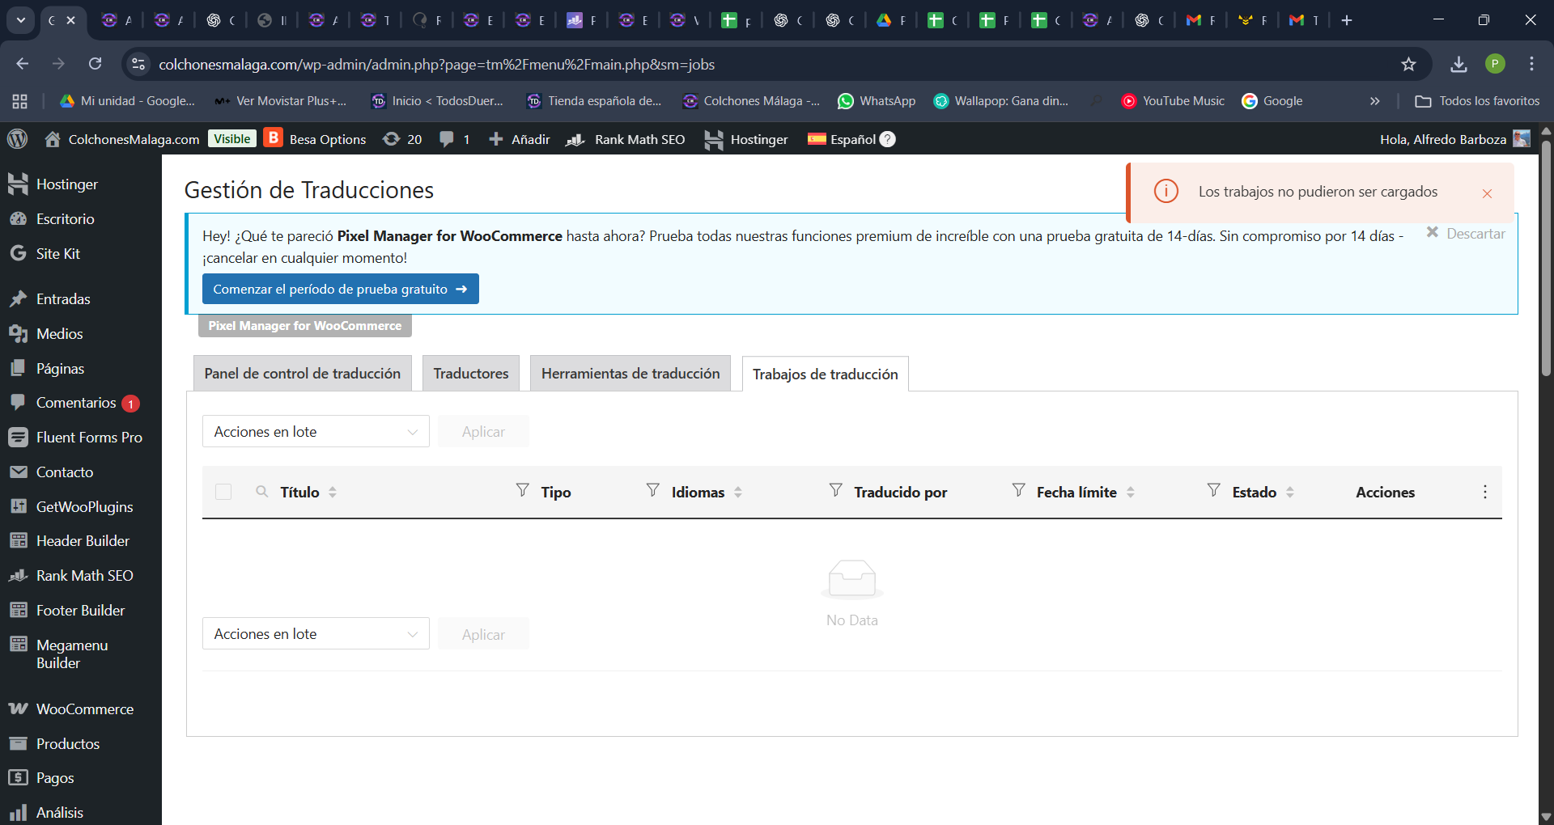Screen dimensions: 1554x825
Task: Open the Traducido por filter funnel
Action: [836, 490]
